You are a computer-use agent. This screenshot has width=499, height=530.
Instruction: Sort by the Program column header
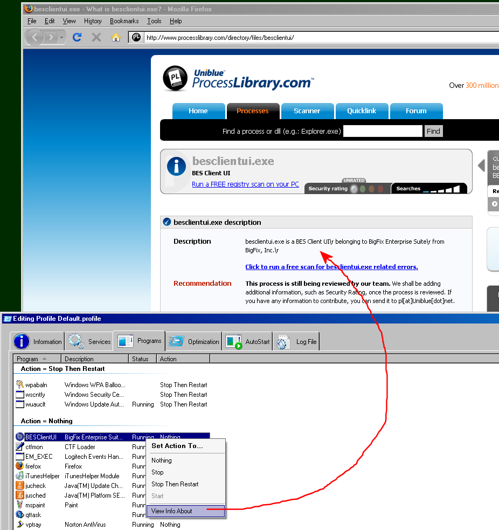point(37,359)
